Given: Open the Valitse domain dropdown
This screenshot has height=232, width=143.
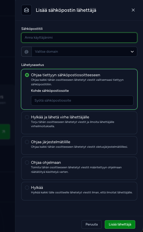Looking at the screenshot, I should click(x=84, y=52).
